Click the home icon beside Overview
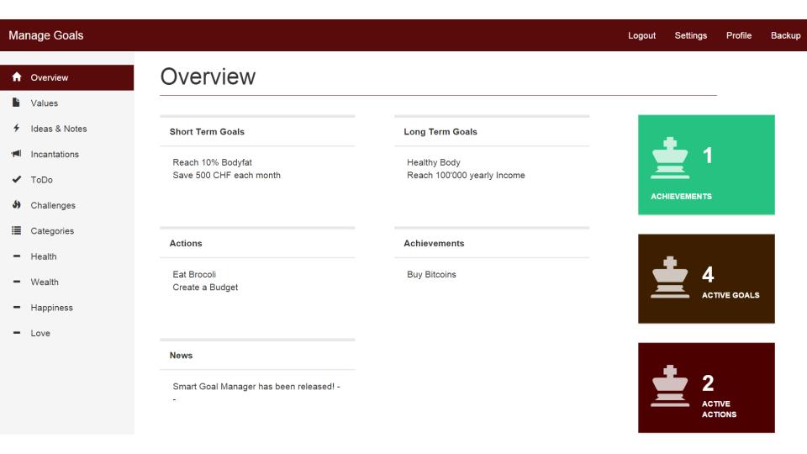This screenshot has height=454, width=807. (x=17, y=77)
